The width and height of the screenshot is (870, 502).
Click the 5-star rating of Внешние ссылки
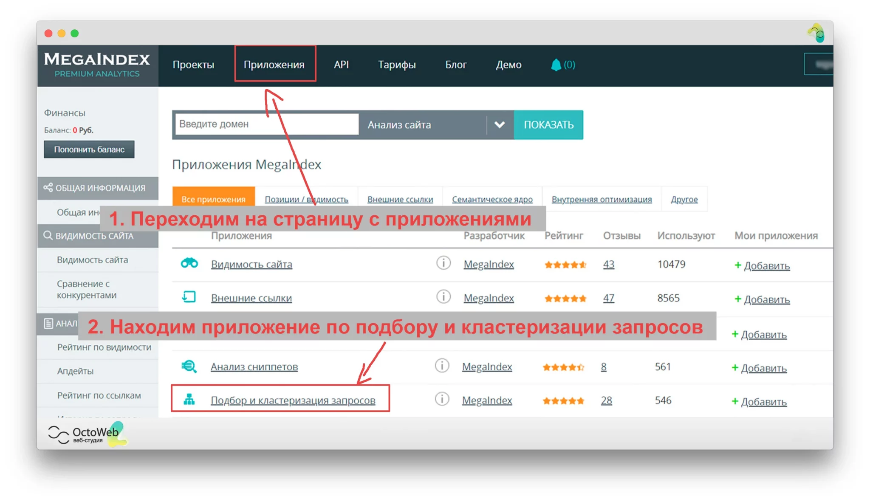click(x=565, y=299)
